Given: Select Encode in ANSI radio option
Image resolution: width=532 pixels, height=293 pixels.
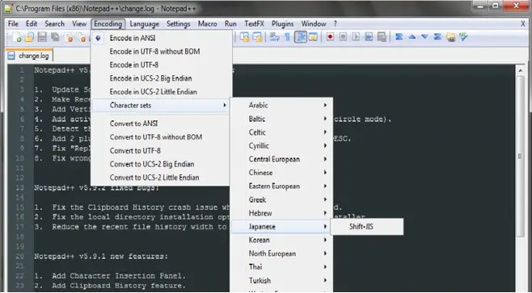Looking at the screenshot, I should click(x=162, y=38).
